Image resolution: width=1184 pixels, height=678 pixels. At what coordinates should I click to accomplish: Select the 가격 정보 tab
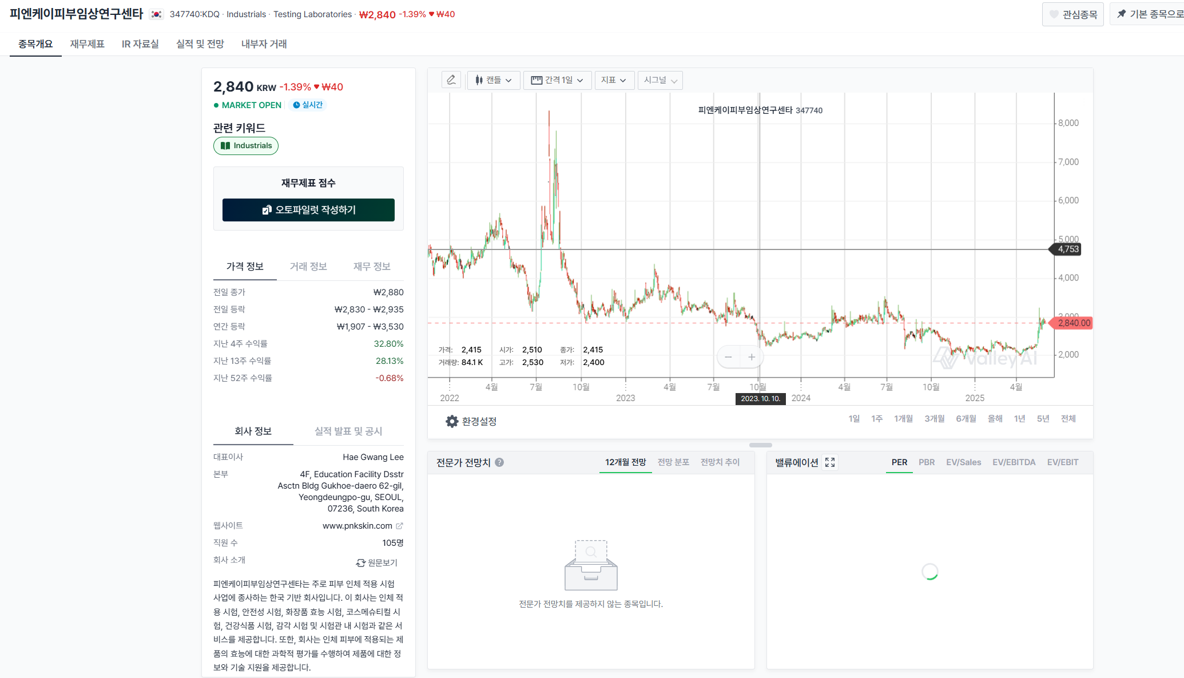[245, 267]
